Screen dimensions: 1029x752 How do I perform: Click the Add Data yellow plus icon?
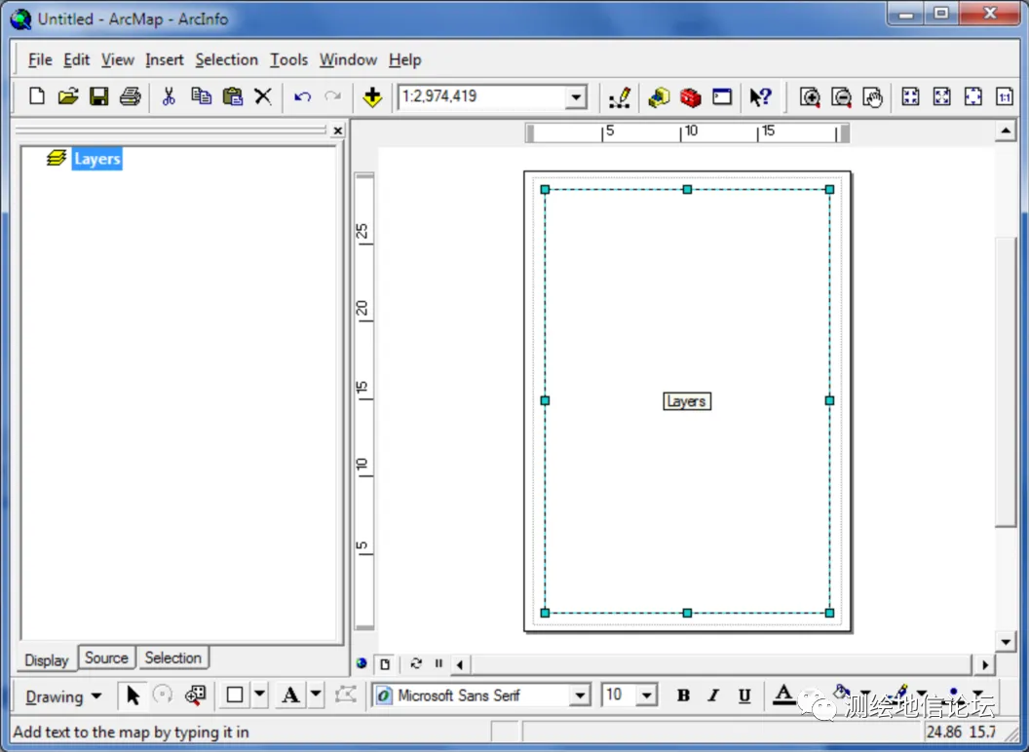(x=372, y=97)
